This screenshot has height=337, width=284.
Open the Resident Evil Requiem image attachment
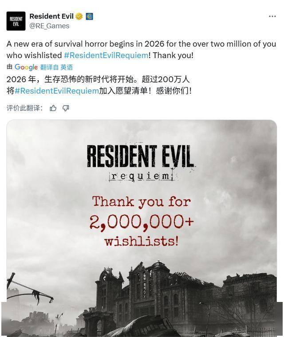click(x=142, y=228)
